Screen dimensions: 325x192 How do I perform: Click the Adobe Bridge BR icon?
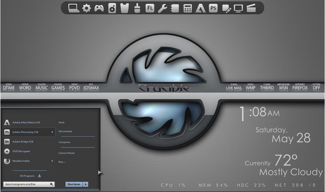coord(7,142)
